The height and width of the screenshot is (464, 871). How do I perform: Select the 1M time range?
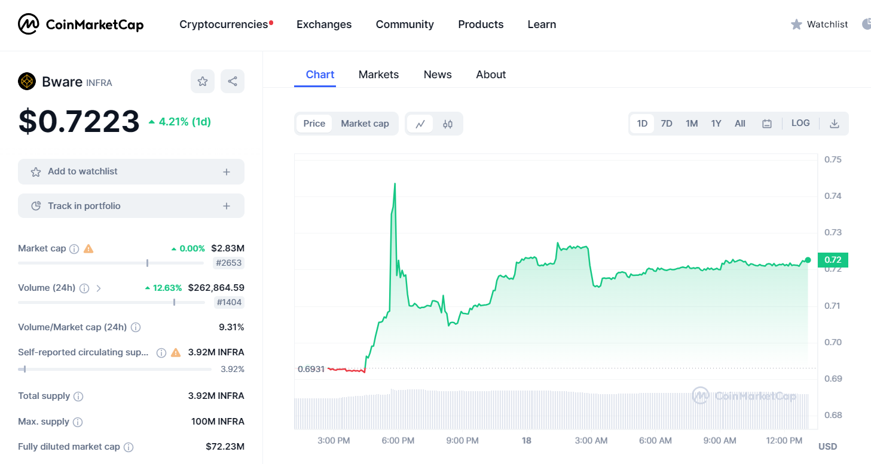pos(692,124)
